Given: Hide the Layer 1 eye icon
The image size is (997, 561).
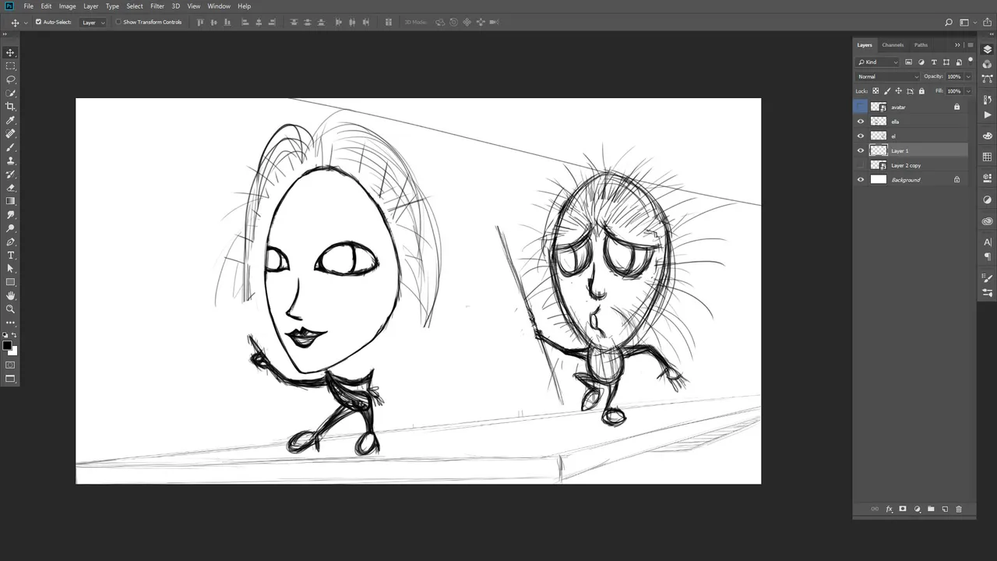Looking at the screenshot, I should coord(861,150).
